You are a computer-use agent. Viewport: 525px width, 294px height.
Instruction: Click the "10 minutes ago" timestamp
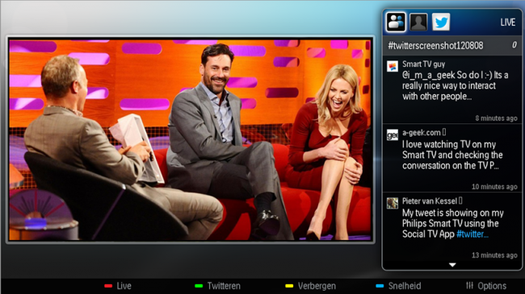494,187
